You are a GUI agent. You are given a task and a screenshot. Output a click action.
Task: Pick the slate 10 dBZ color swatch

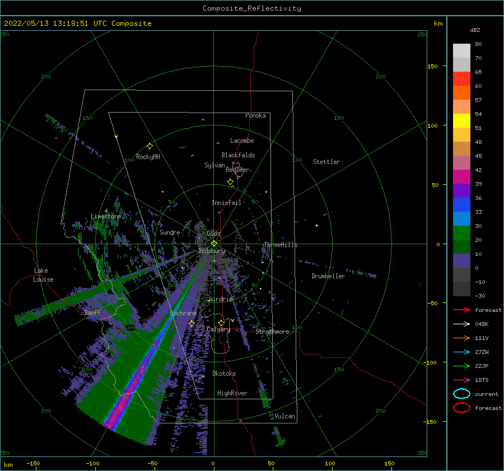(461, 261)
